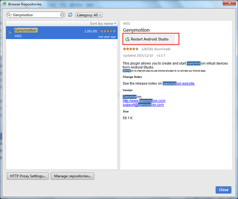
Task: Open HTTP Proxy Settings dialog
Action: (28, 176)
